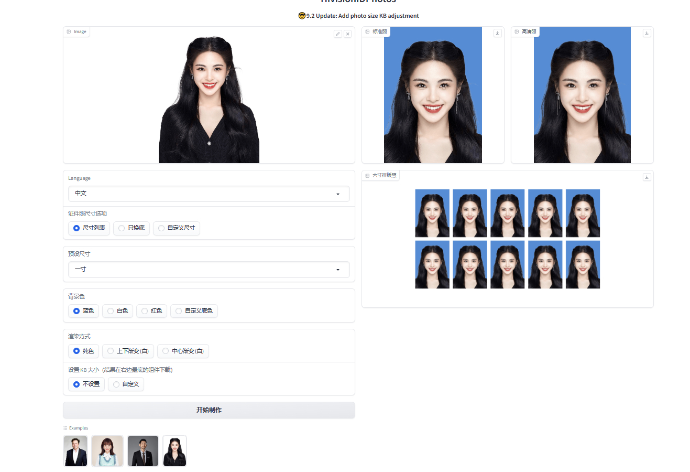Click the 标准照 panel label icon
This screenshot has height=472, width=690.
[367, 32]
